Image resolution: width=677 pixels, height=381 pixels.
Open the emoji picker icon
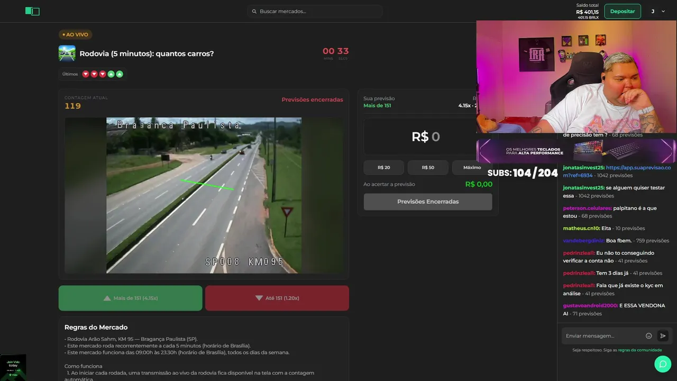pos(649,335)
